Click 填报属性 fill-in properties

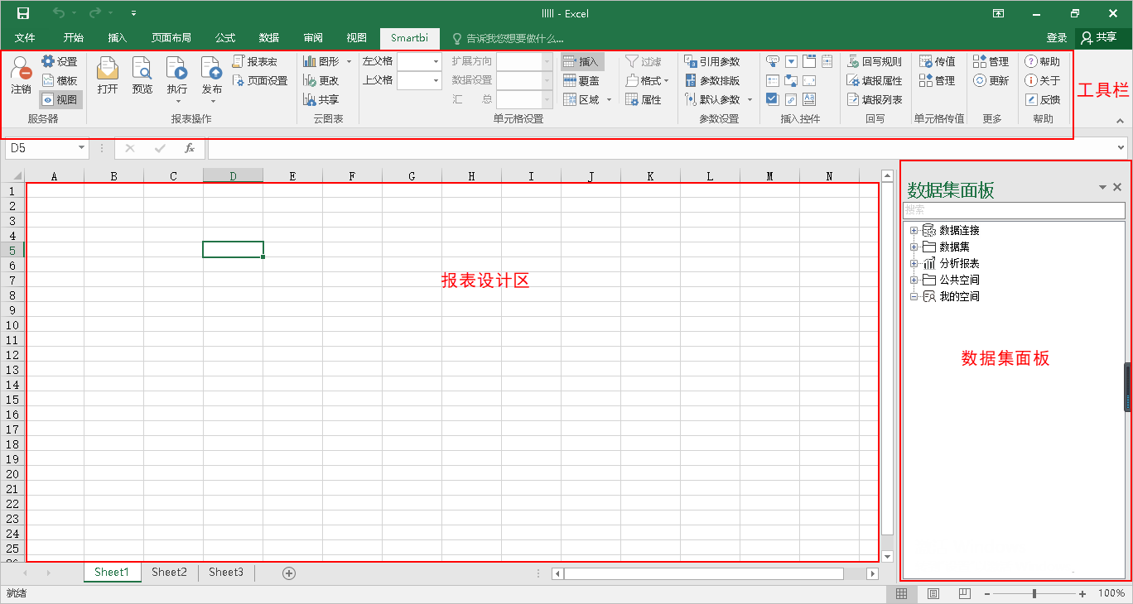[875, 80]
